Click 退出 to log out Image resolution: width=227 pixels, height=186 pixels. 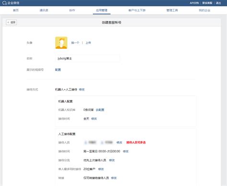(x=218, y=3)
